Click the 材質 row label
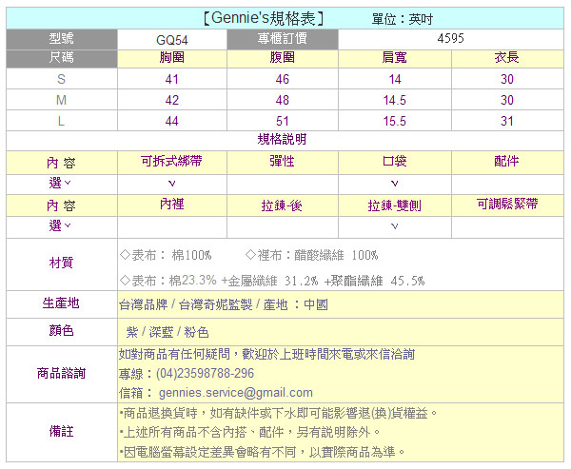 [x=61, y=263]
